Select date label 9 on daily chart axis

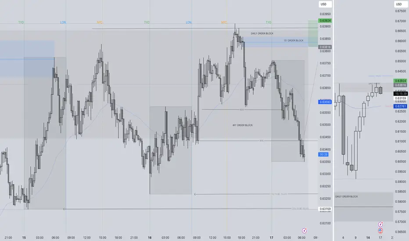click(x=355, y=237)
